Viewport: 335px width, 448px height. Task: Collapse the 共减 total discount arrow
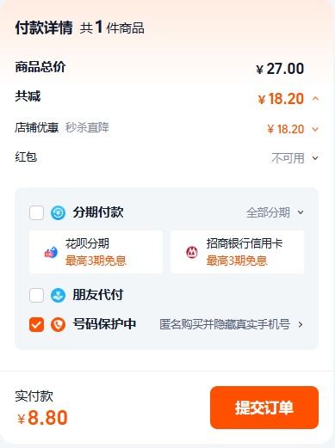[315, 99]
